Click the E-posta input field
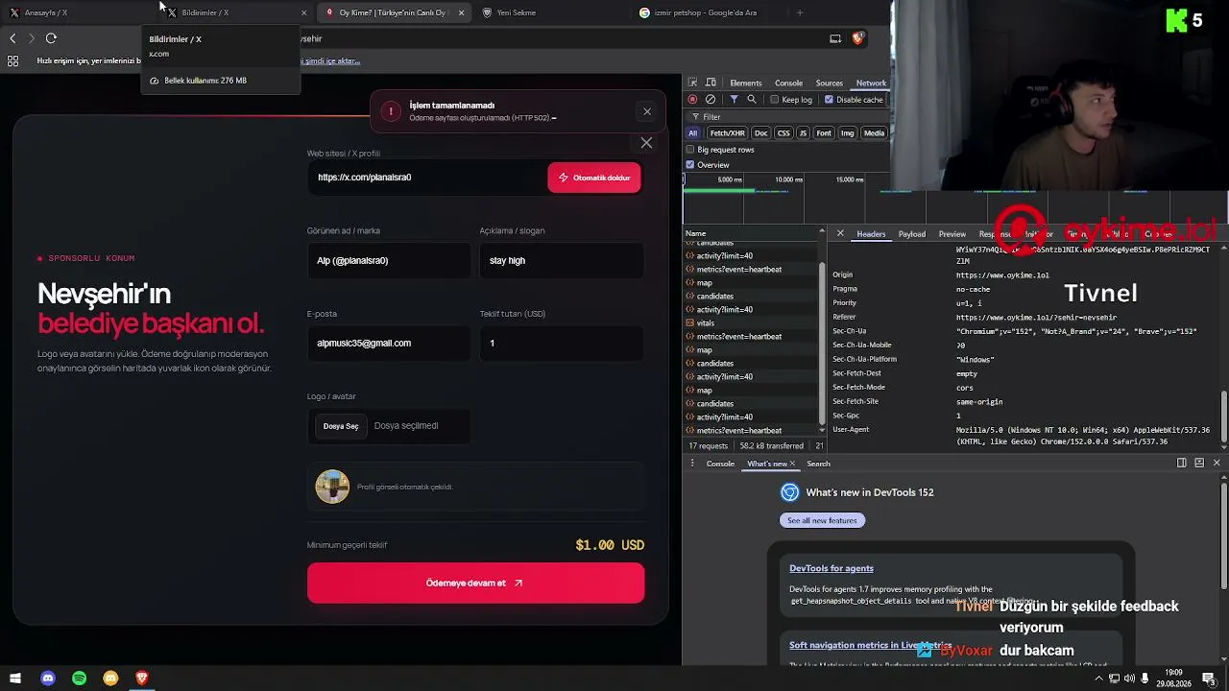This screenshot has height=691, width=1229. [x=389, y=343]
